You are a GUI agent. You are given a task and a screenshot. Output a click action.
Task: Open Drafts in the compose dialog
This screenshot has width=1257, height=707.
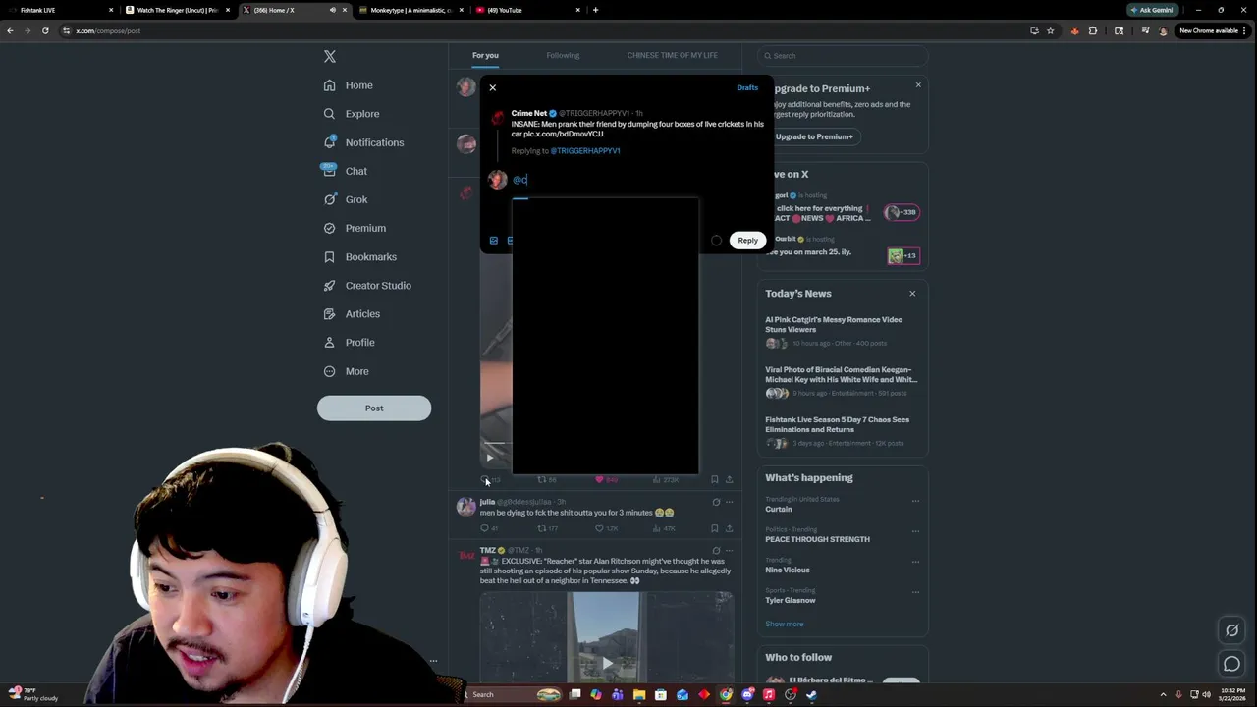click(x=747, y=87)
